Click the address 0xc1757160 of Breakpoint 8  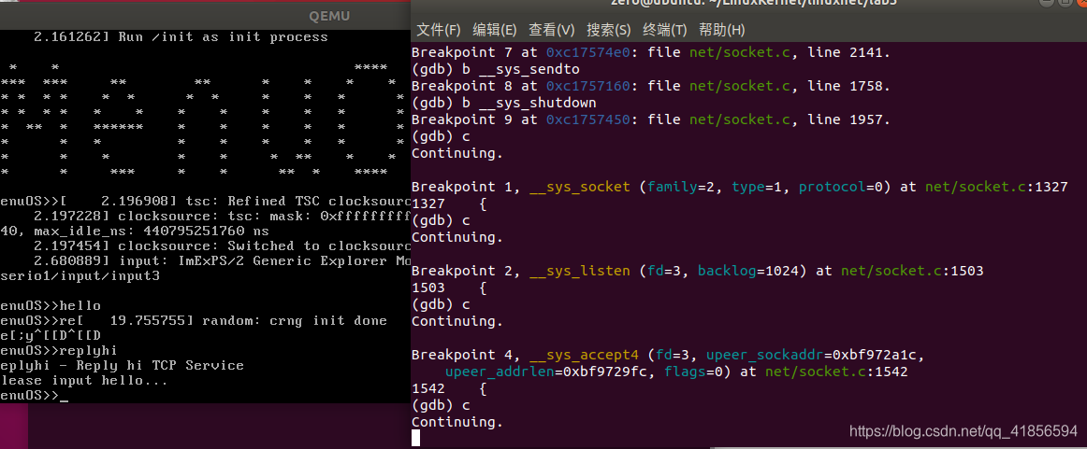588,87
